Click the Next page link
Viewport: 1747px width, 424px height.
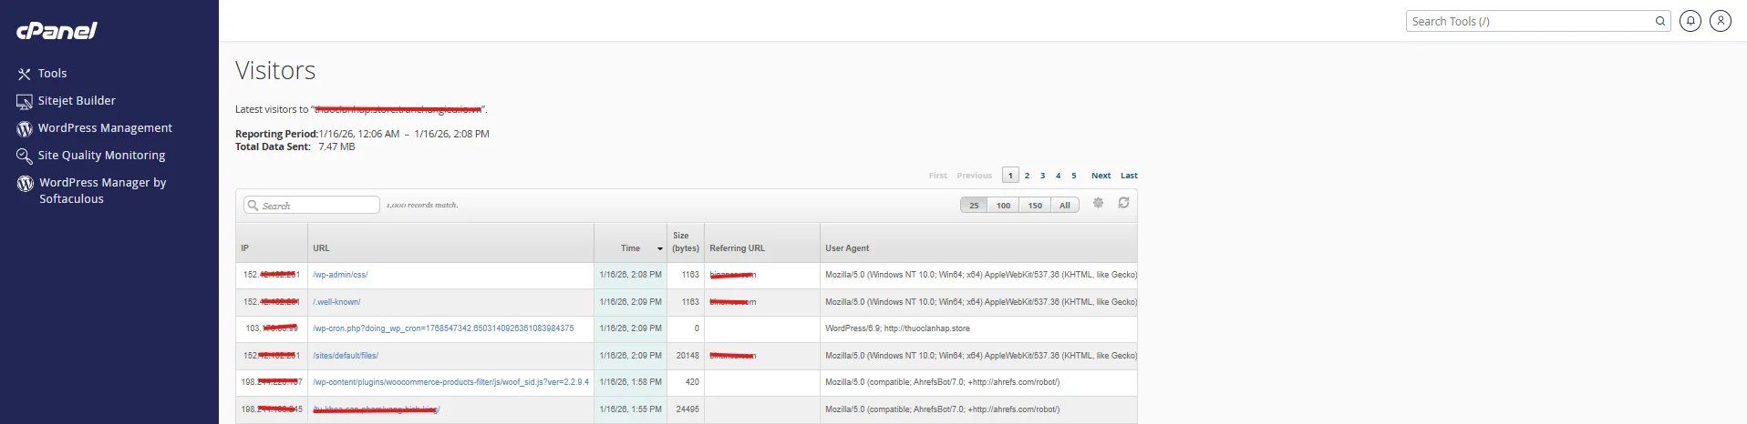pos(1101,176)
